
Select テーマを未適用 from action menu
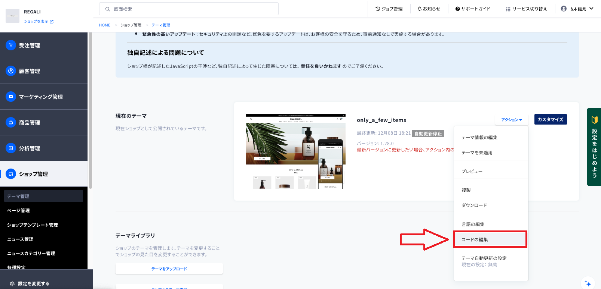pyautogui.click(x=491, y=153)
